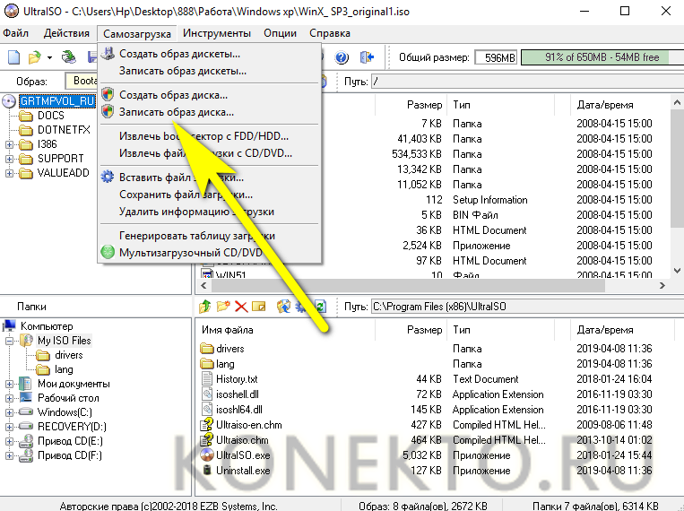Image resolution: width=684 pixels, height=511 pixels.
Task: Click the Up folder icon in the local toolbar
Action: (205, 307)
